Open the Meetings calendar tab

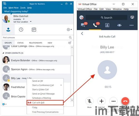pos(34,30)
